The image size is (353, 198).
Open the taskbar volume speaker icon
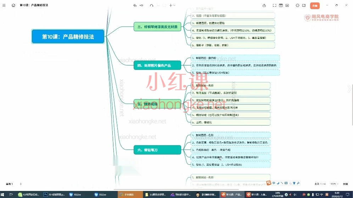click(x=295, y=194)
